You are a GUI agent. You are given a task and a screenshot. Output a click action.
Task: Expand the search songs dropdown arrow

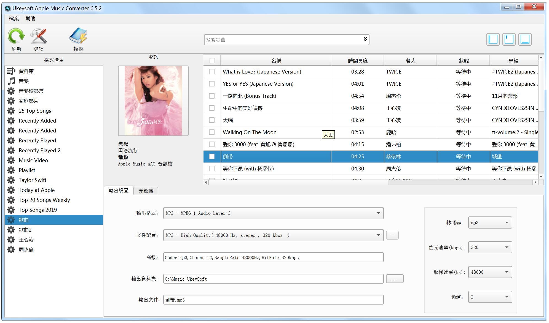pyautogui.click(x=365, y=39)
